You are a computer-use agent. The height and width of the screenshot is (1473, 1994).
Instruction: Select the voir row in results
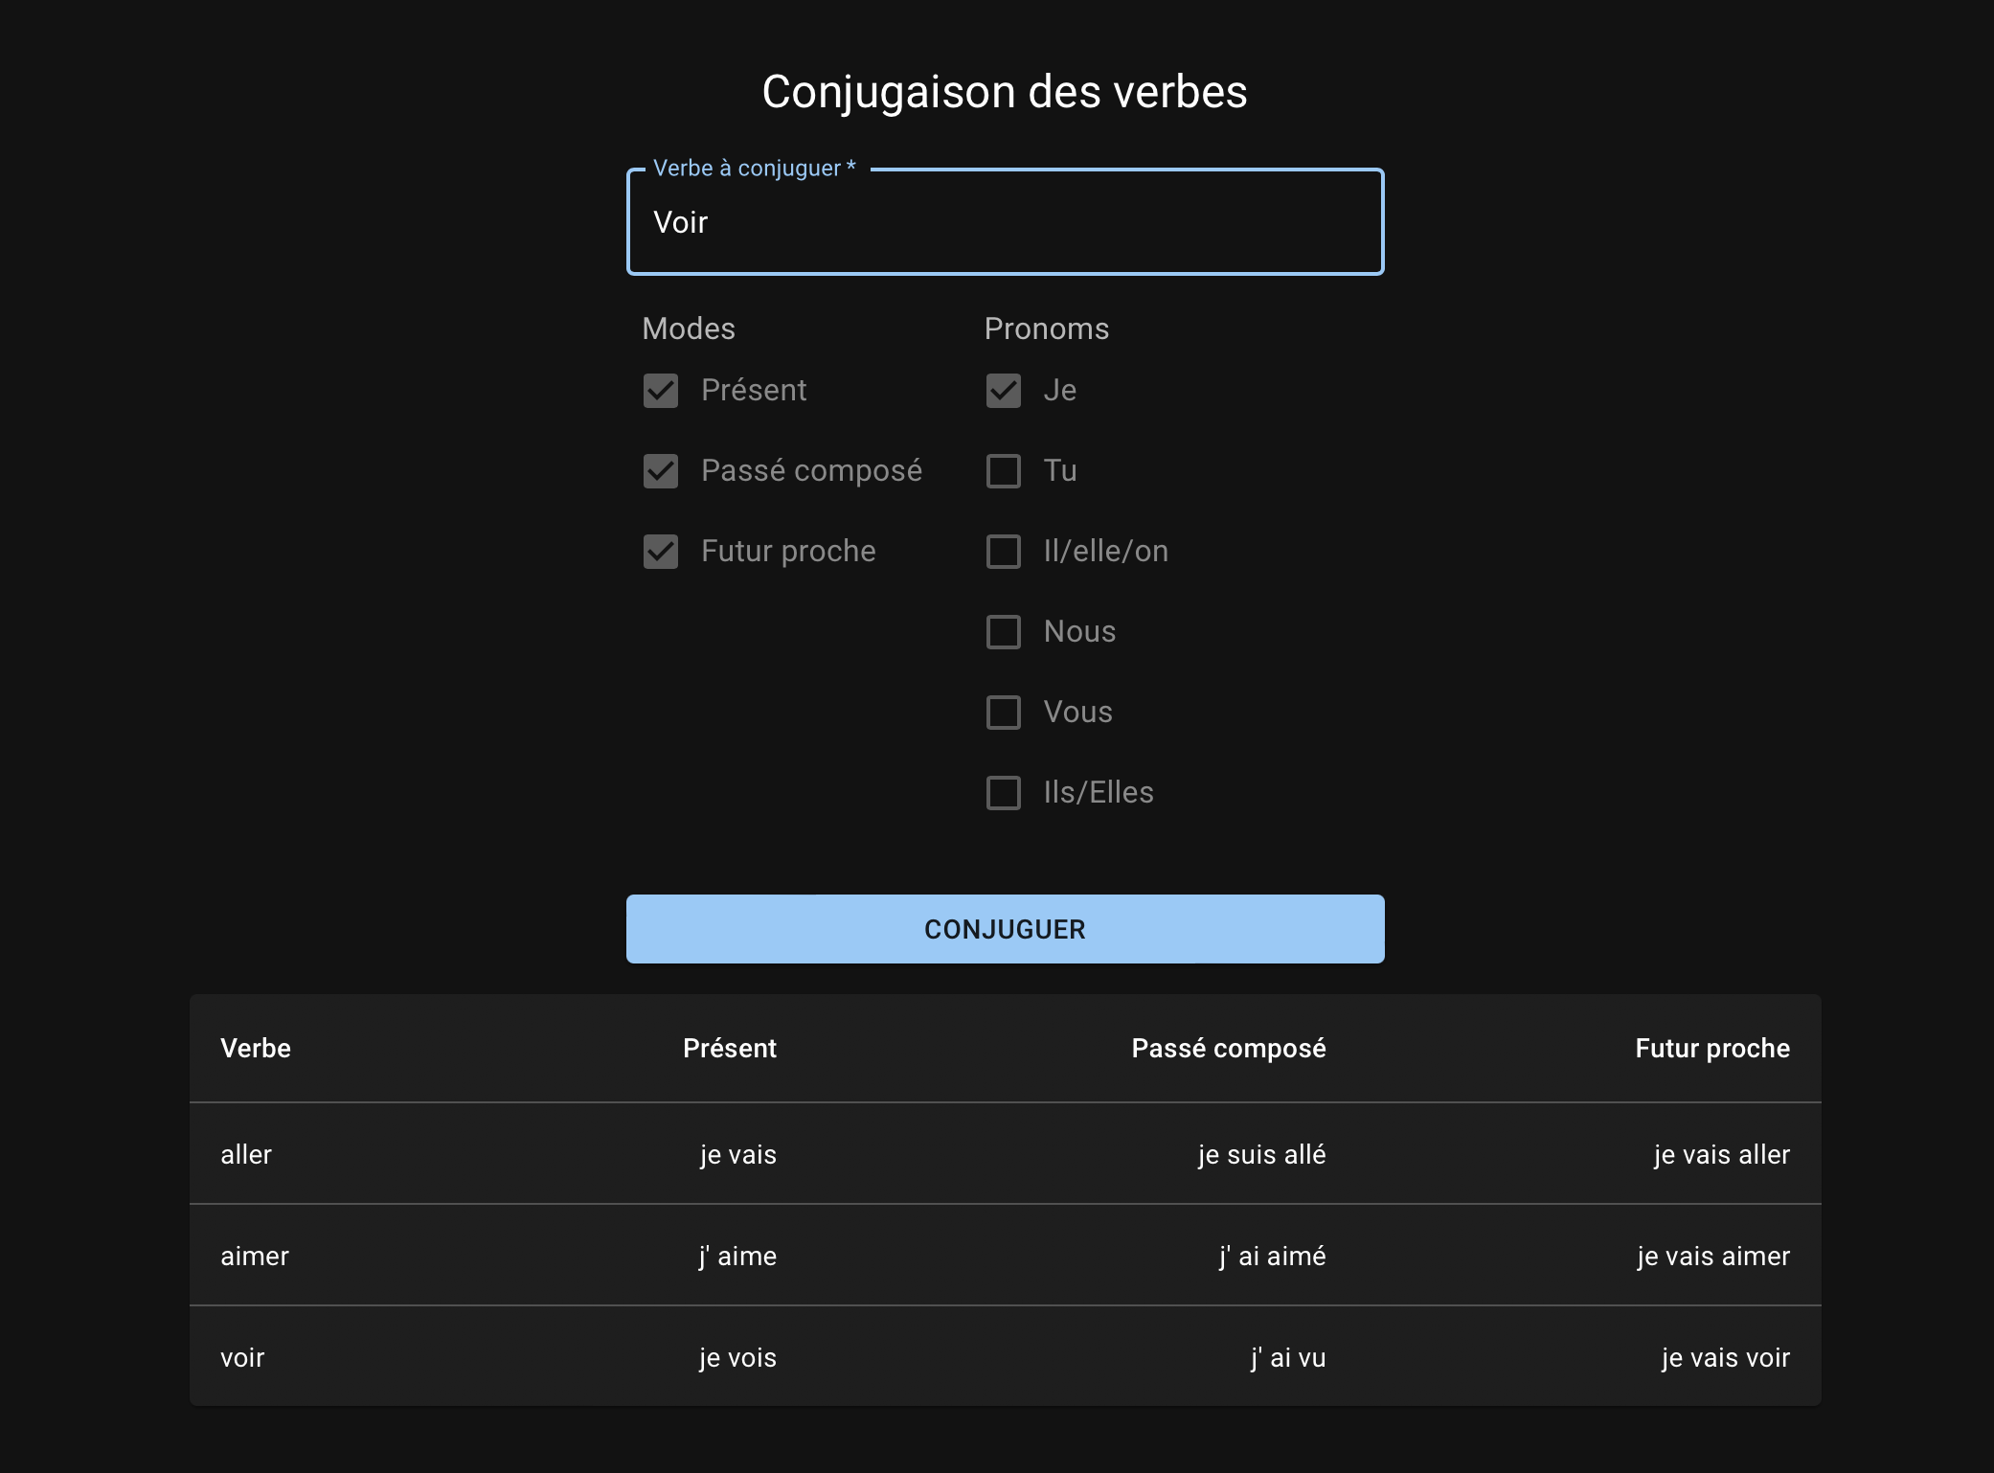[242, 1357]
